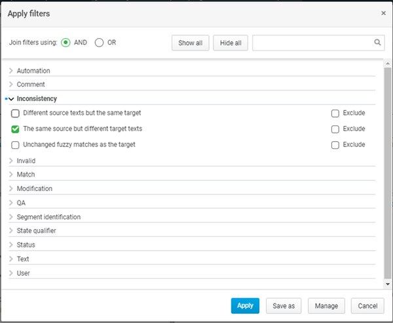Viewport: 393px width, 323px height.
Task: Click the search magnifier icon
Action: [x=378, y=43]
